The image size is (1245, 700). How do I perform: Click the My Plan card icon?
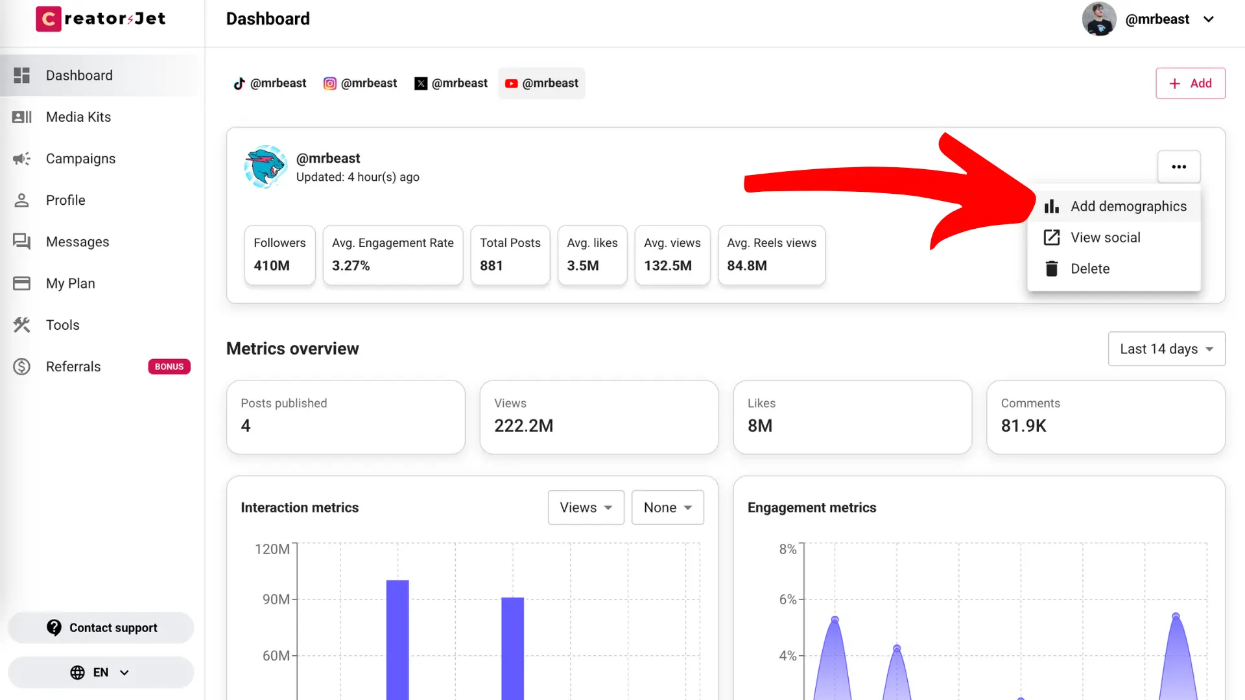click(21, 283)
